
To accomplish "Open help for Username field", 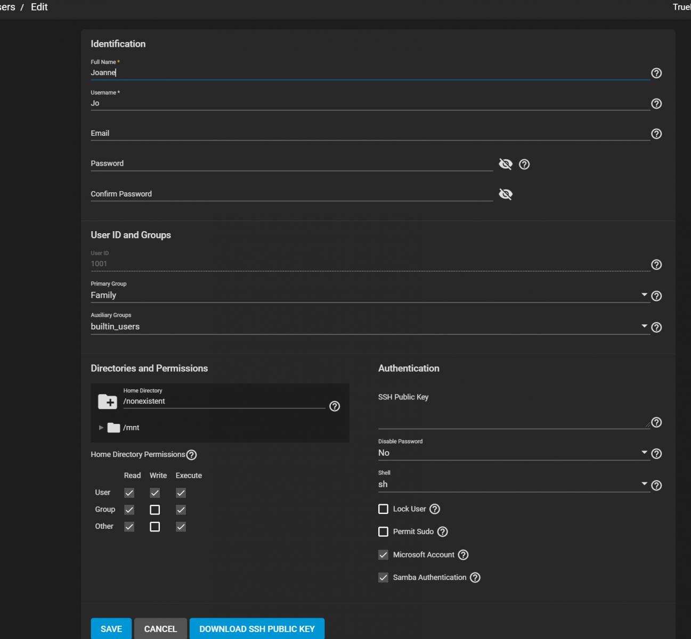I will click(x=656, y=104).
